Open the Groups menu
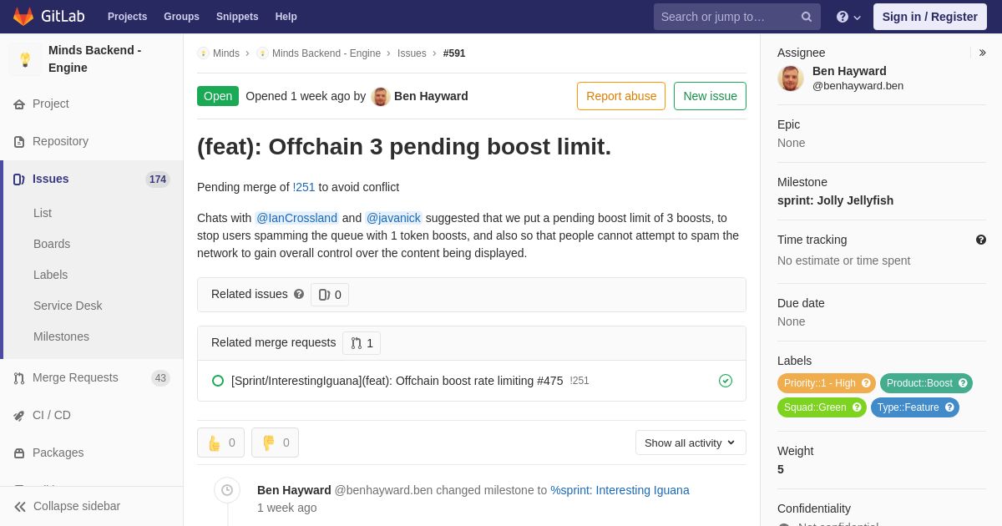1002x526 pixels. pyautogui.click(x=181, y=17)
